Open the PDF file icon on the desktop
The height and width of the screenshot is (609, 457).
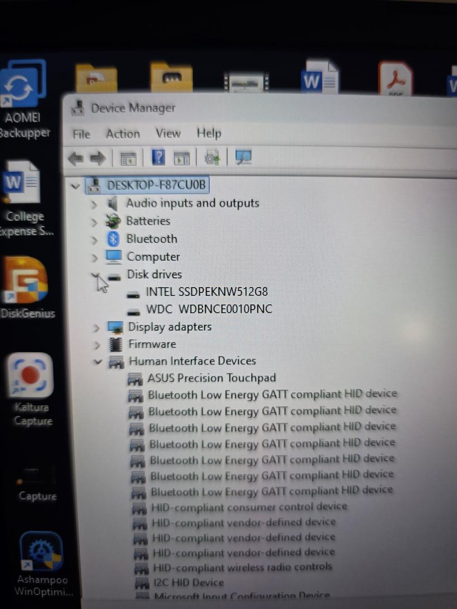click(395, 78)
